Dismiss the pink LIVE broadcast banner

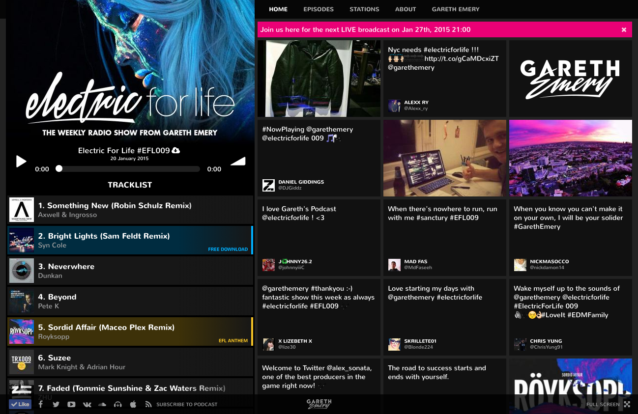[624, 29]
